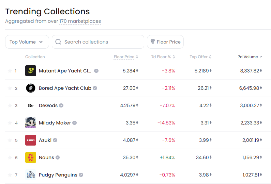Star the Nouns collection as favorite
The height and width of the screenshot is (184, 271).
10,157
